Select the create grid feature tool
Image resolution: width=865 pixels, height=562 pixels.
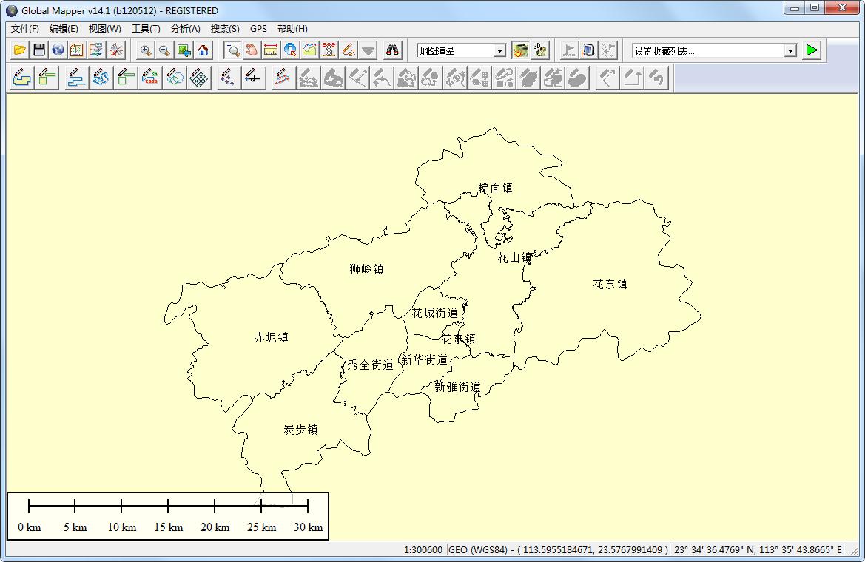click(198, 78)
